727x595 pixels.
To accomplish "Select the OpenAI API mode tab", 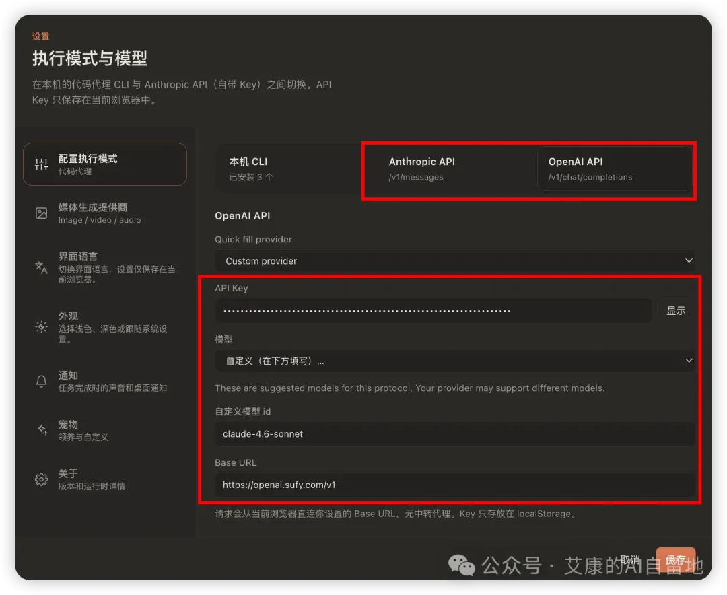I will (615, 169).
